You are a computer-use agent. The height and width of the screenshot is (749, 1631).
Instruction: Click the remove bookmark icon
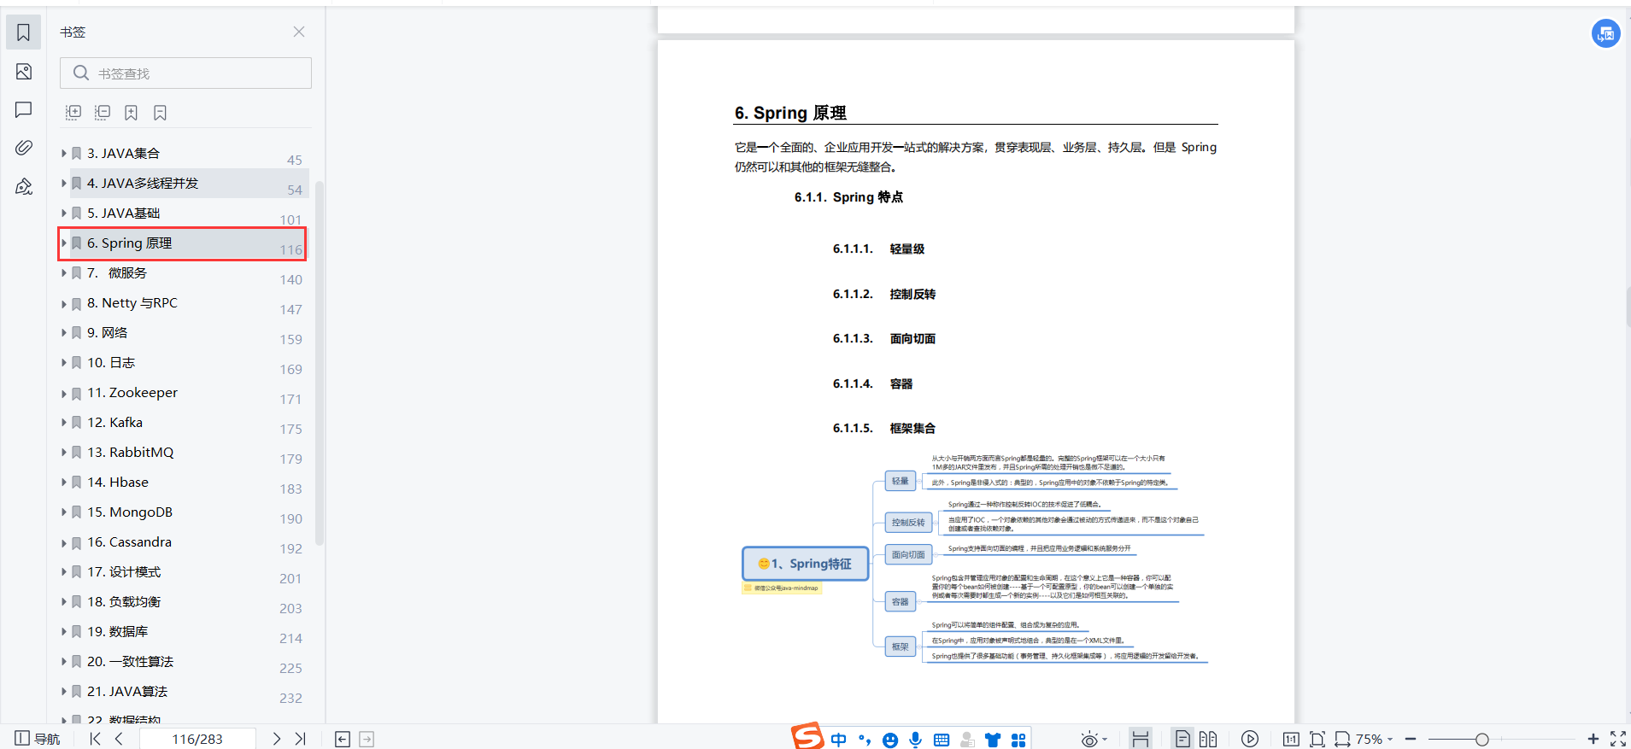[160, 113]
